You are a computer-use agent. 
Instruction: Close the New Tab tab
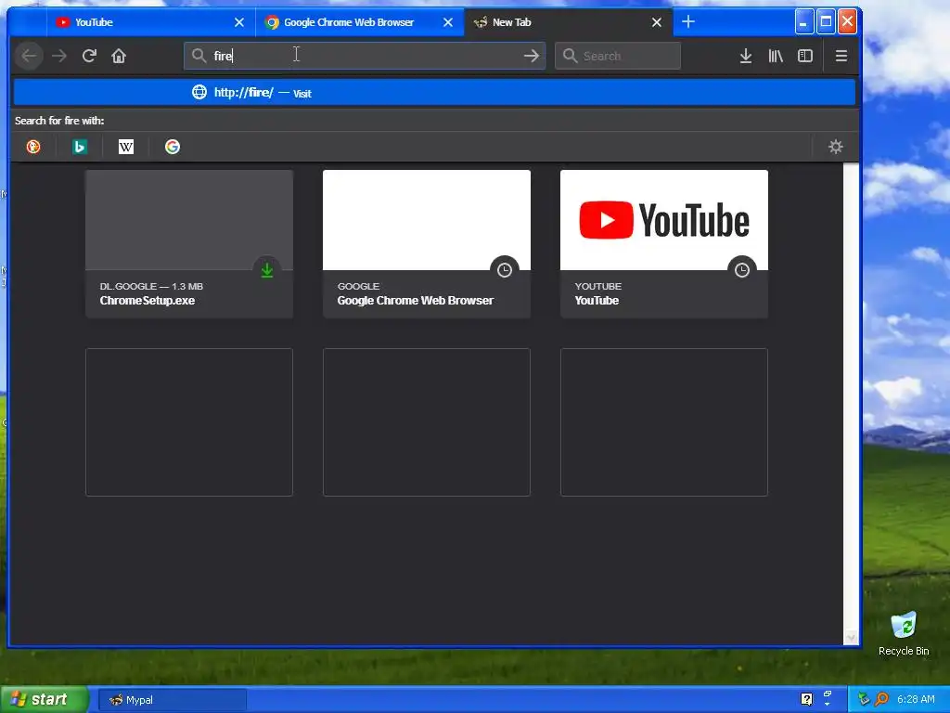click(x=657, y=22)
